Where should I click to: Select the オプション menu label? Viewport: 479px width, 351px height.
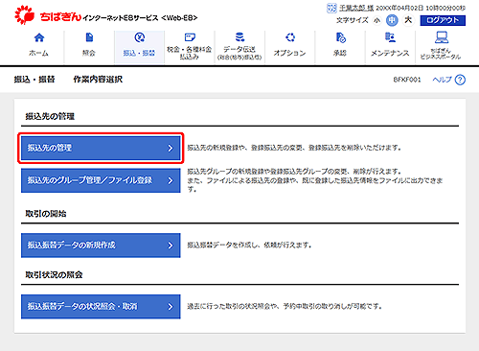[289, 53]
